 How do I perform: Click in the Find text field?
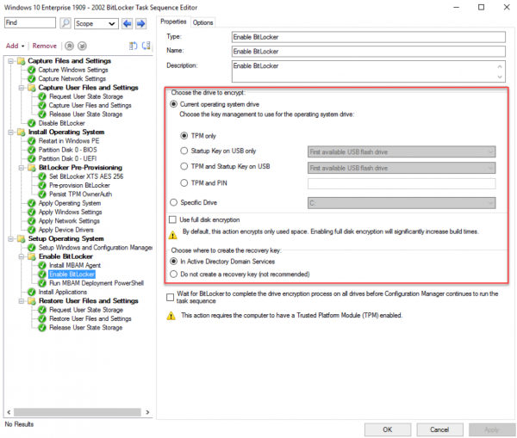(30, 22)
